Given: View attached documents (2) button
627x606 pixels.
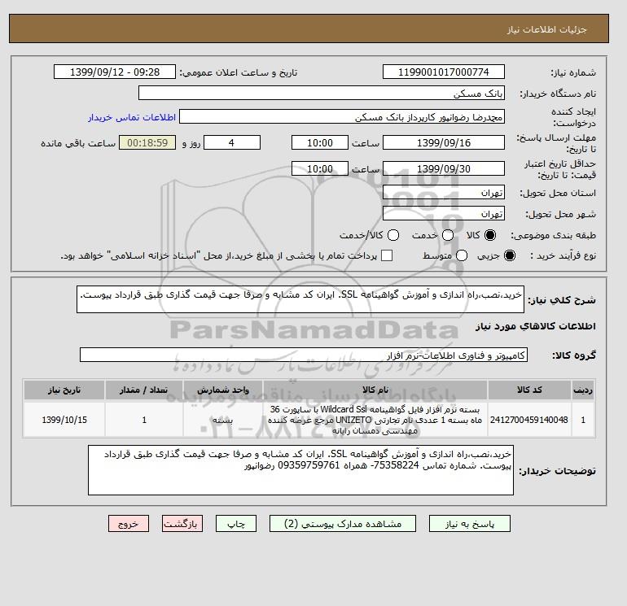Looking at the screenshot, I should point(343,524).
